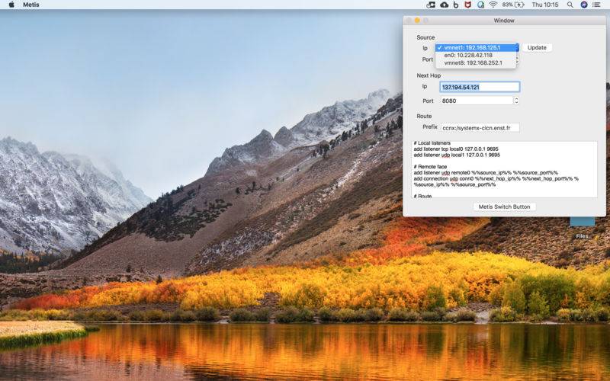Click the 'add connection udp conn0' line
Image resolution: width=610 pixels, height=381 pixels.
(496, 178)
